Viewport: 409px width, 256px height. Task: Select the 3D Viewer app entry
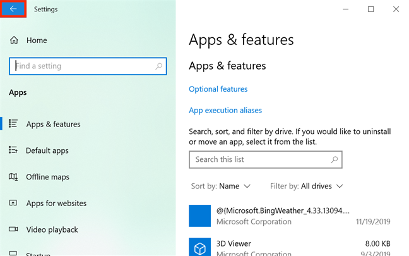point(290,247)
